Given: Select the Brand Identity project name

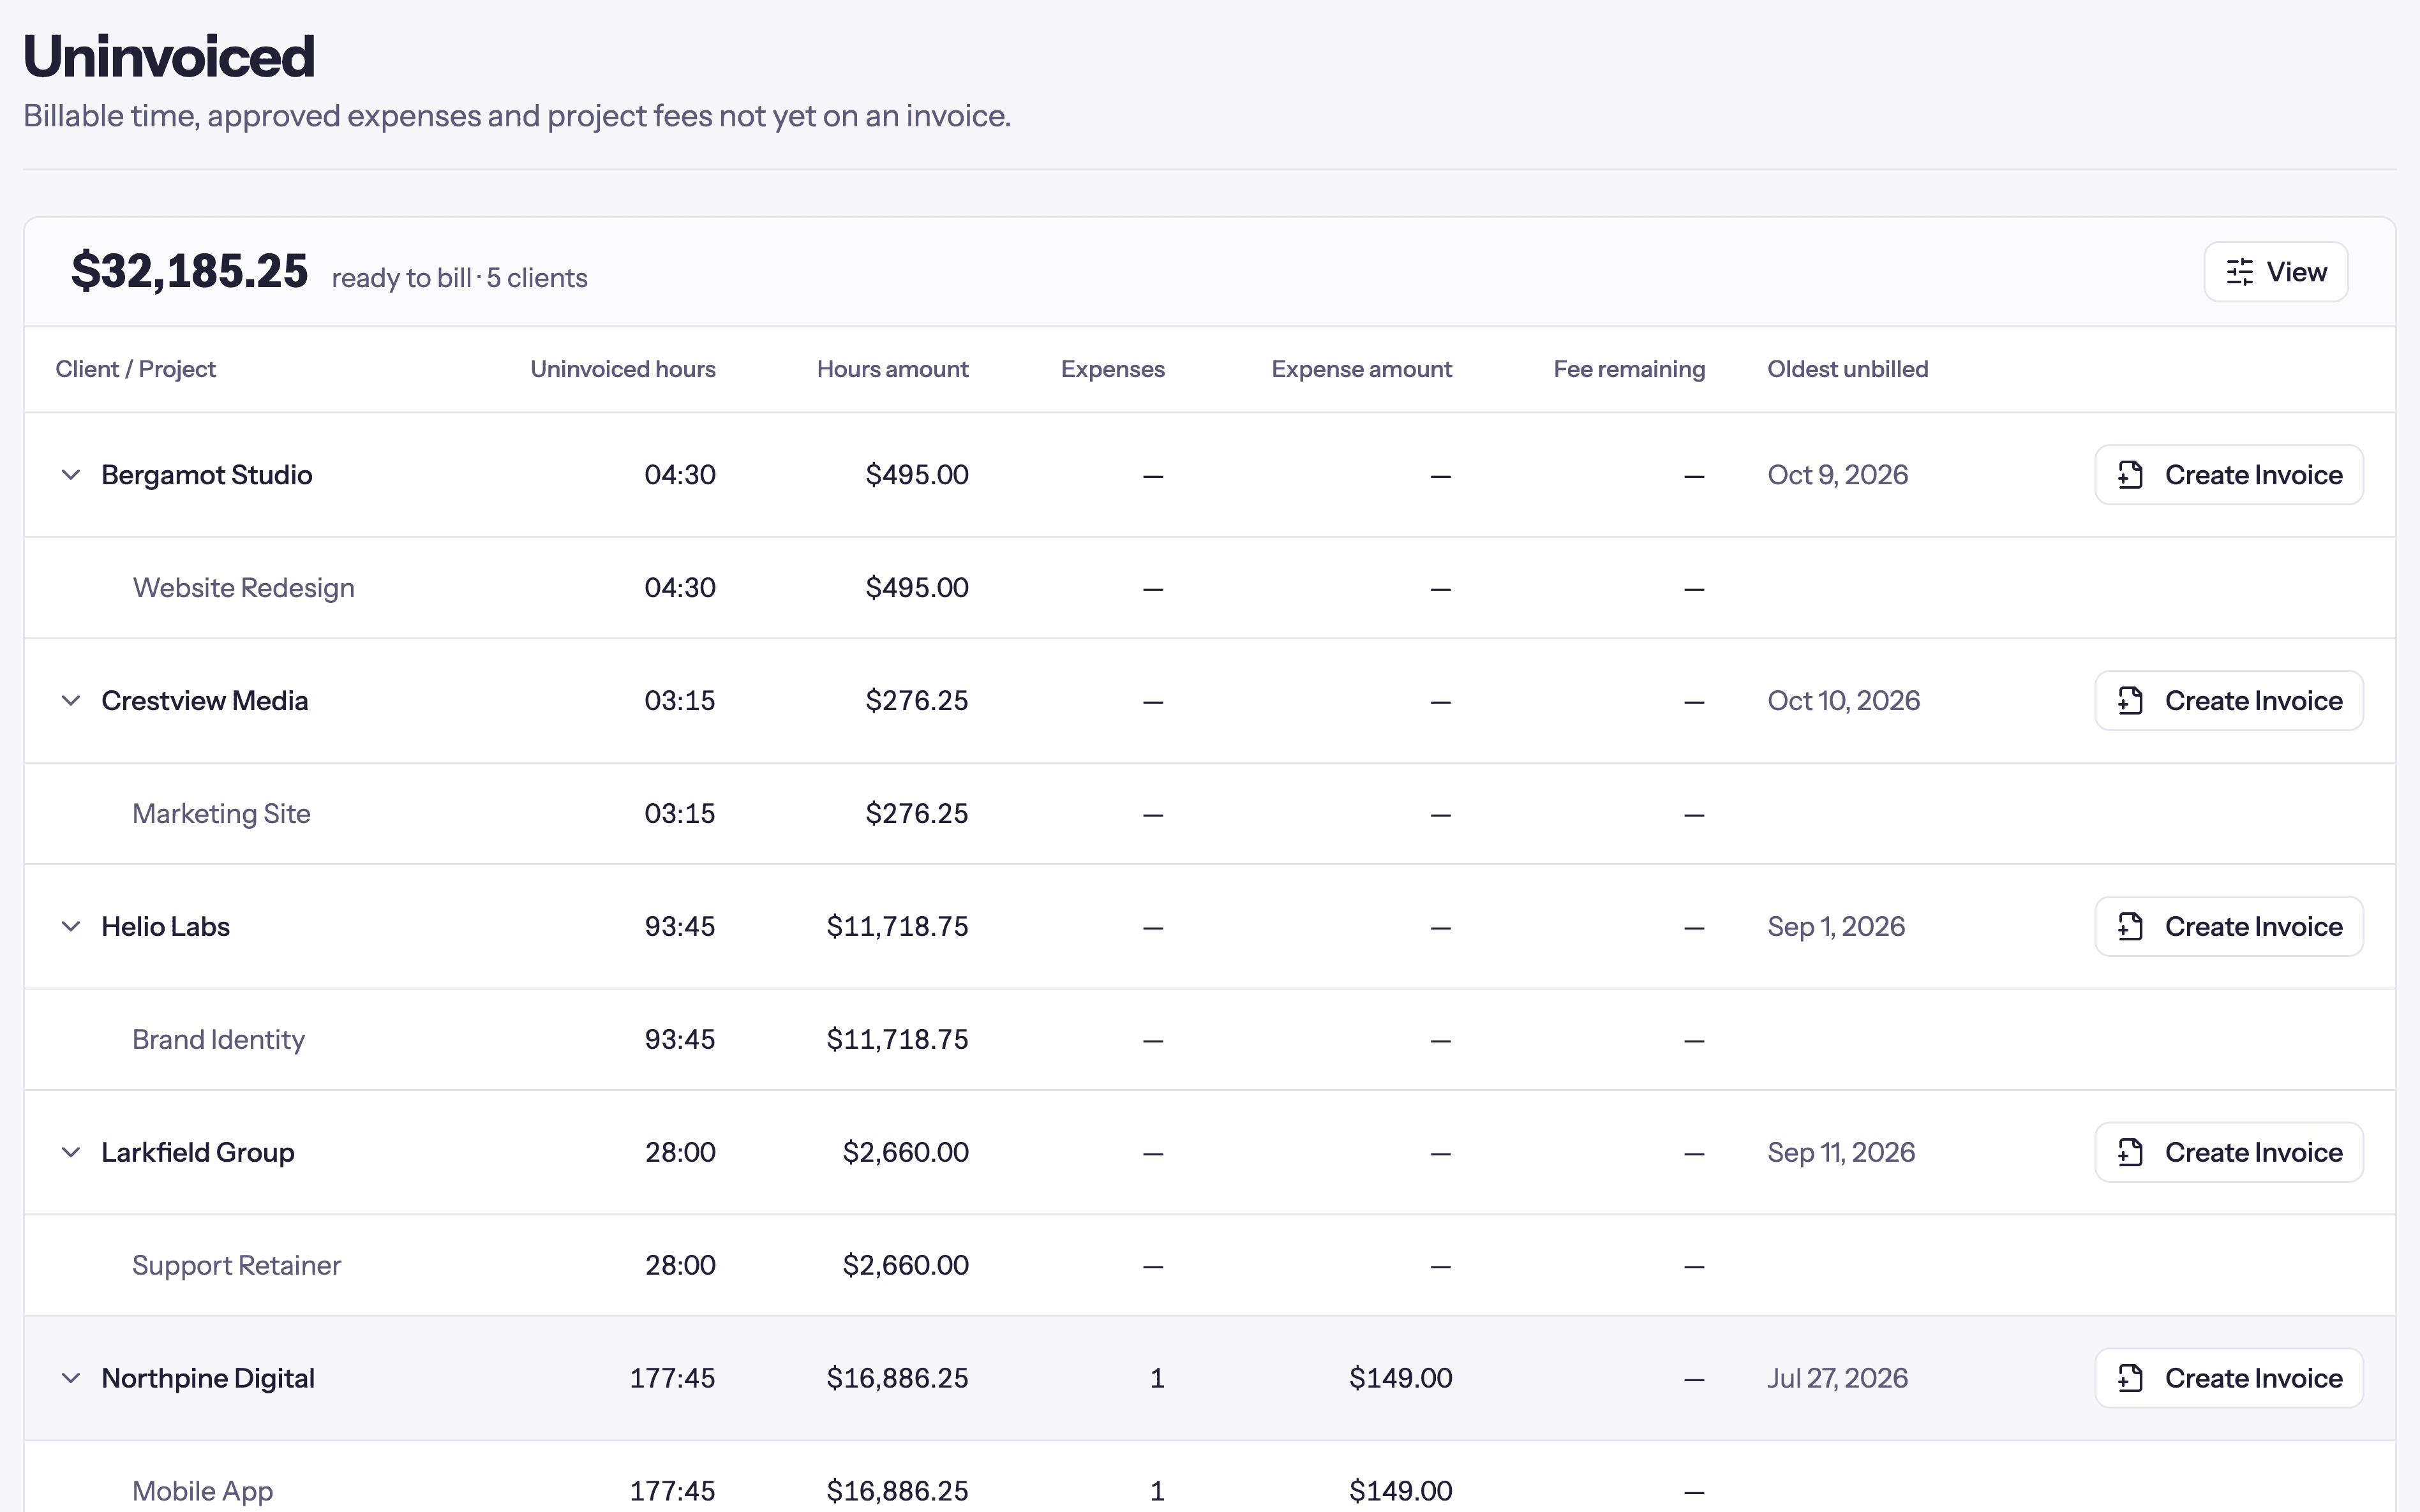Looking at the screenshot, I should pos(218,1040).
